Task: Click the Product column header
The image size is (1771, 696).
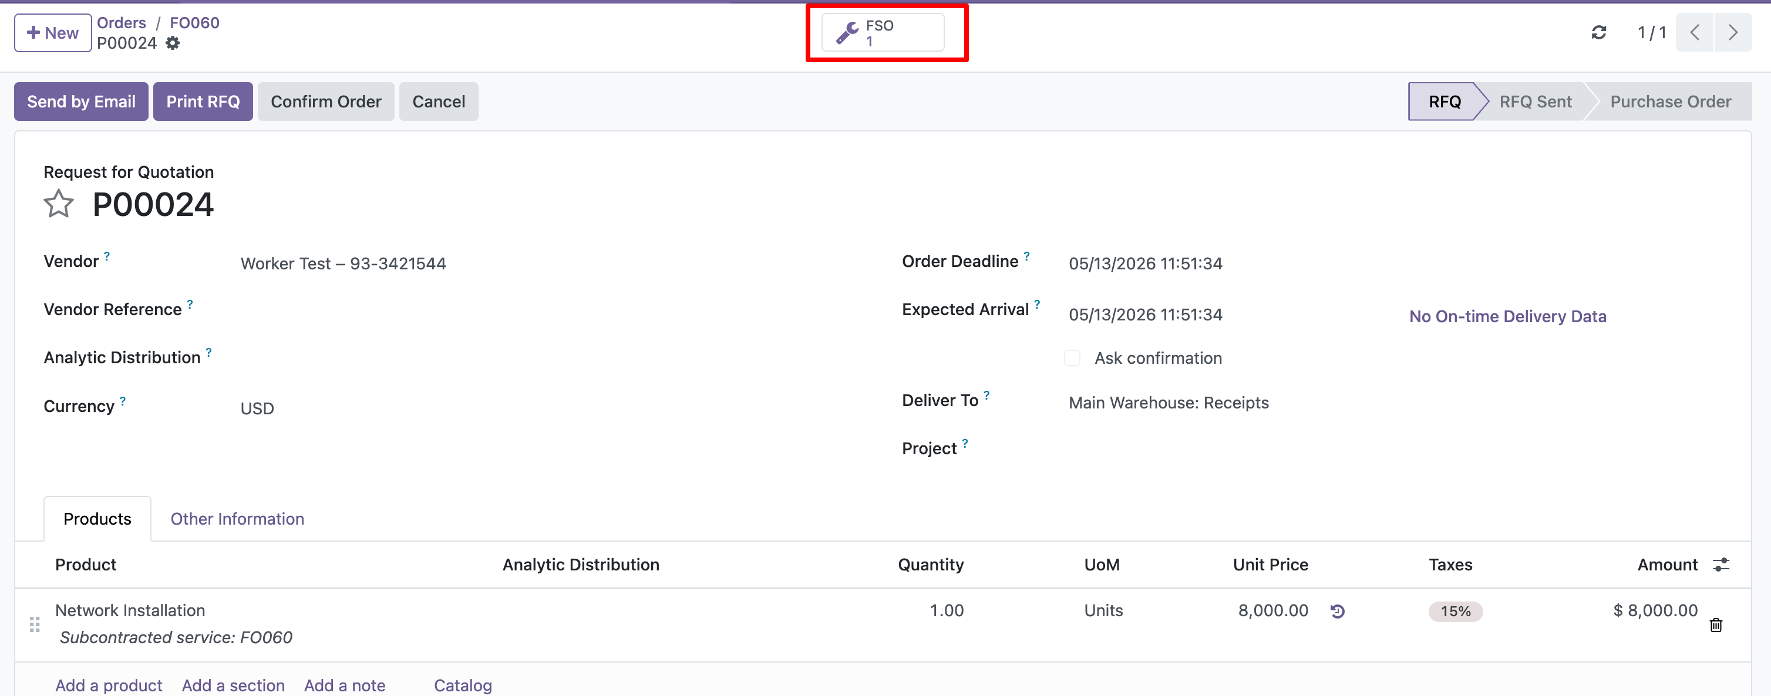Action: 85,565
